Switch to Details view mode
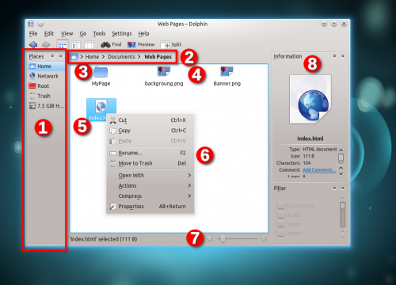This screenshot has height=285, width=396. point(76,45)
